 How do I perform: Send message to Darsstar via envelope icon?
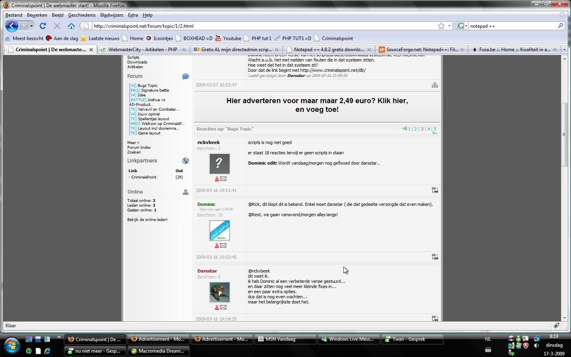click(223, 307)
